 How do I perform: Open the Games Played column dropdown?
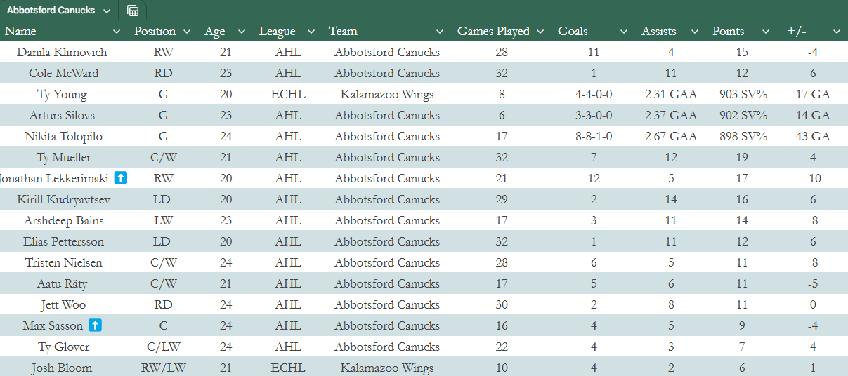540,32
